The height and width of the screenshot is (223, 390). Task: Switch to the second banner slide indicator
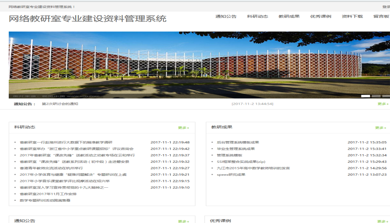point(376,96)
